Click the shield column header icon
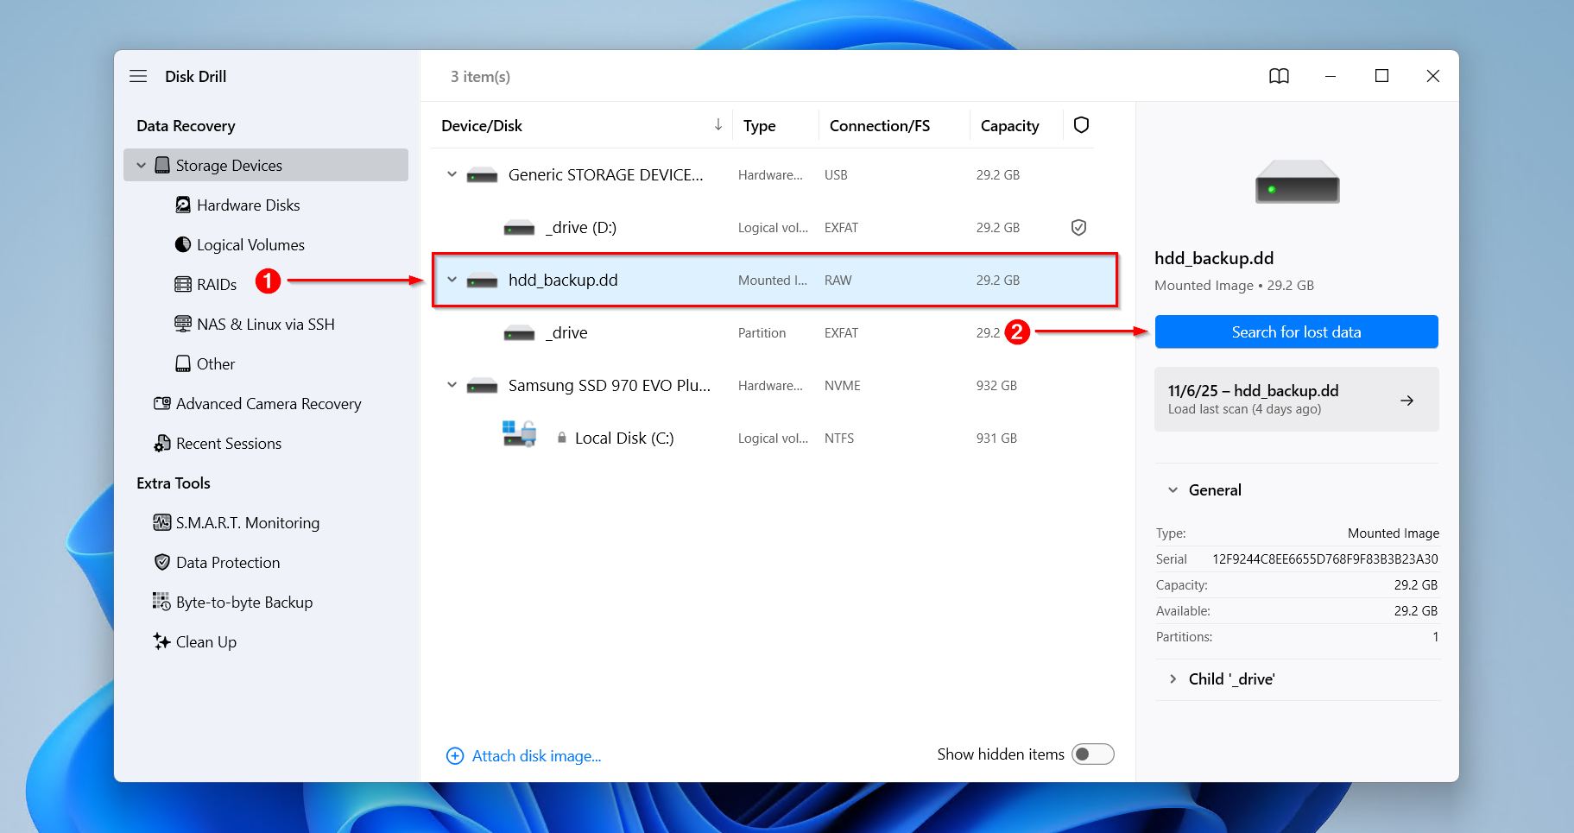Screen dimensions: 1574x833 [x=1081, y=125]
